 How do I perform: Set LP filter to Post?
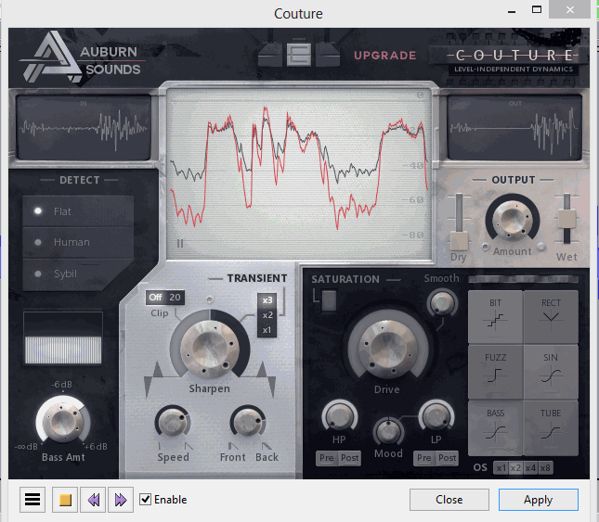447,458
